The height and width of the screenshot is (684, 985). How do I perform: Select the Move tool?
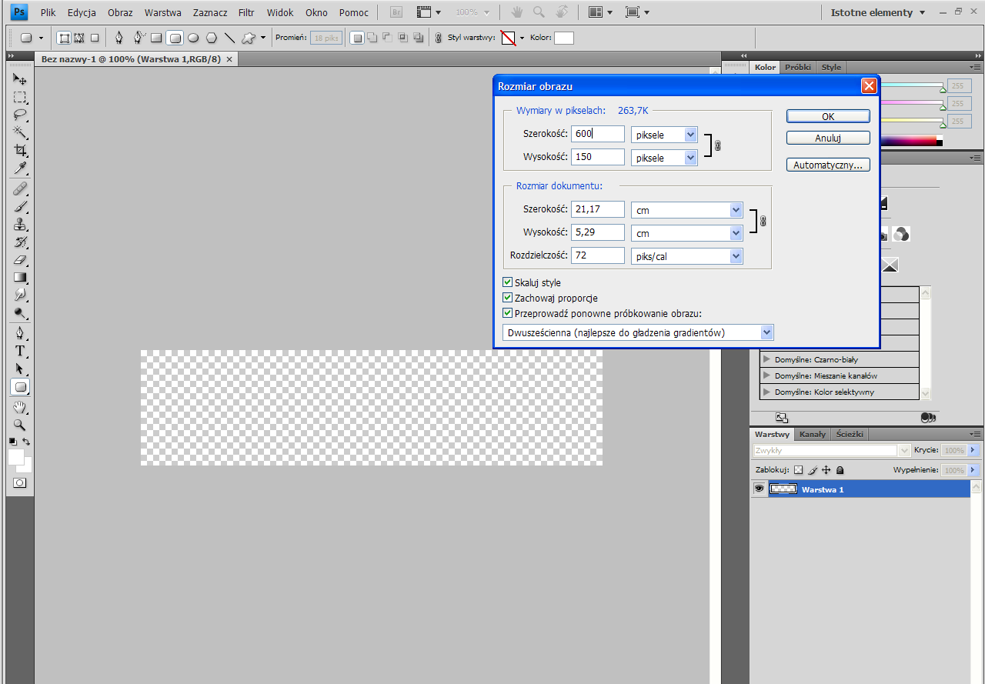click(20, 79)
